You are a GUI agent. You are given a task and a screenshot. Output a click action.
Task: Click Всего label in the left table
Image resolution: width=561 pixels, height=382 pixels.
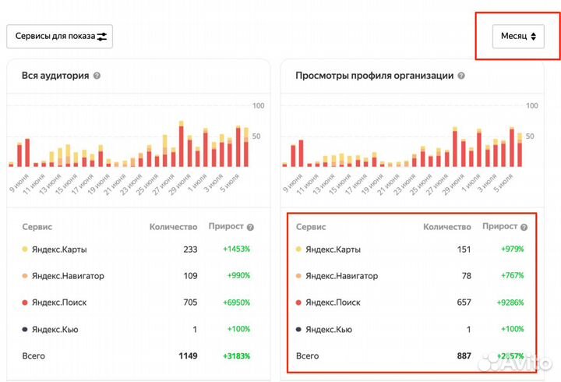click(x=34, y=355)
